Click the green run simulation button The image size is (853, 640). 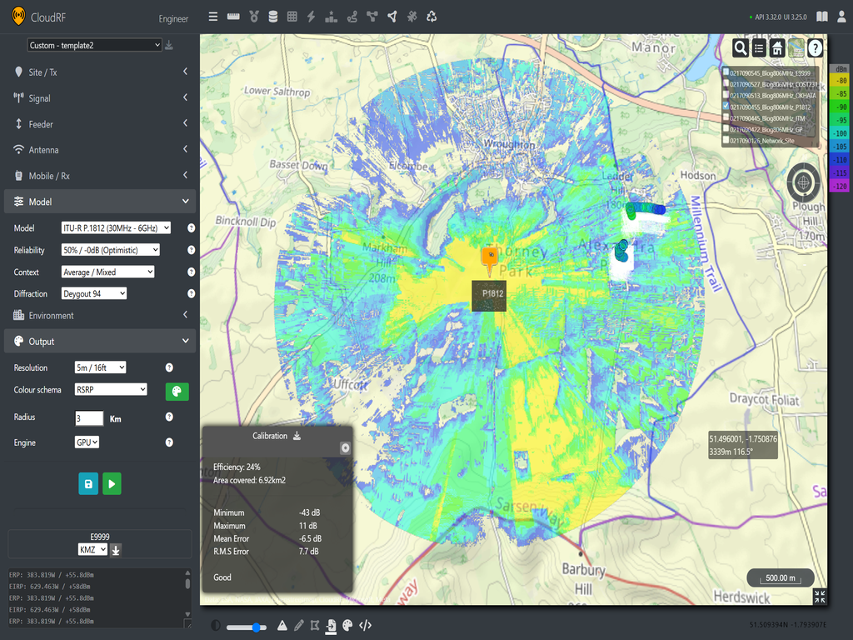coord(112,483)
